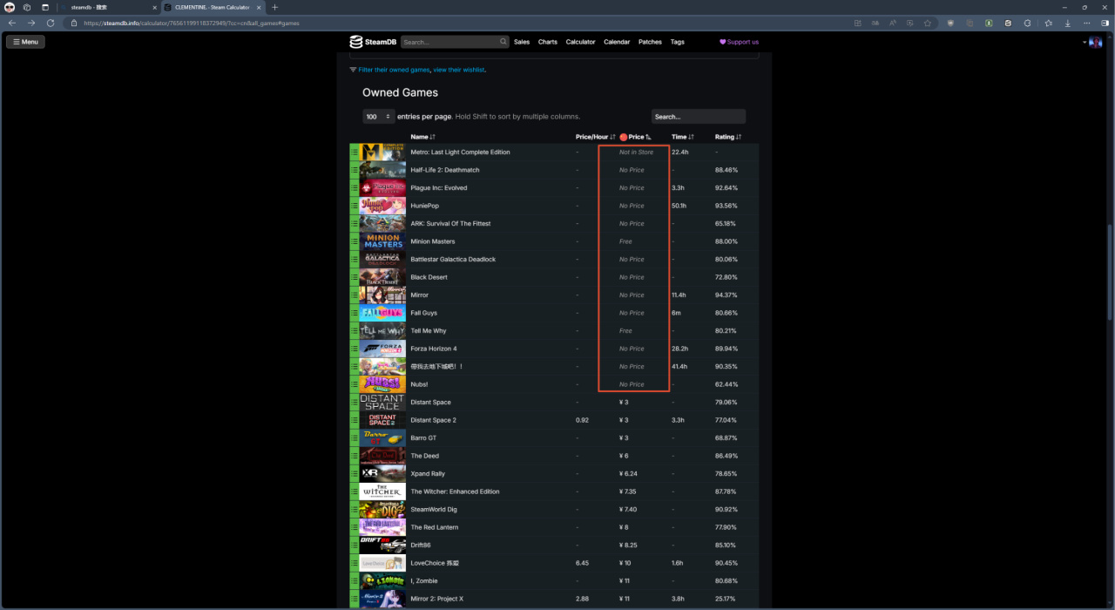This screenshot has height=610, width=1115.
Task: Open the uBlock shield extension icon
Action: (950, 23)
